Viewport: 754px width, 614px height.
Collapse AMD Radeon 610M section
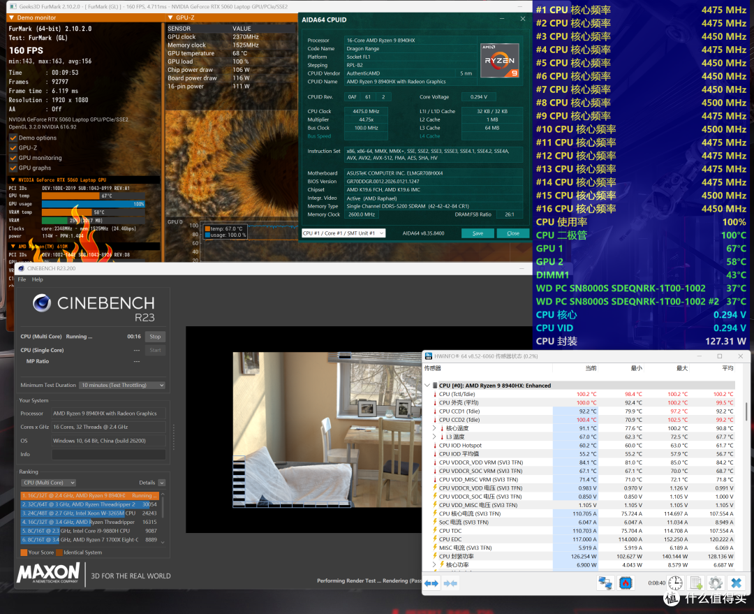13,247
